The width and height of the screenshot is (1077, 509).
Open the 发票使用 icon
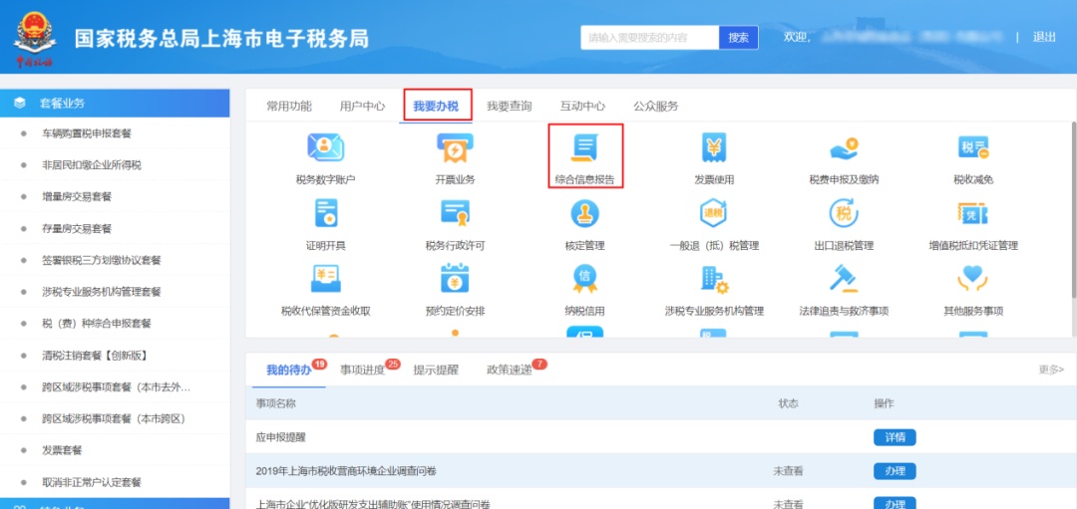(x=714, y=147)
